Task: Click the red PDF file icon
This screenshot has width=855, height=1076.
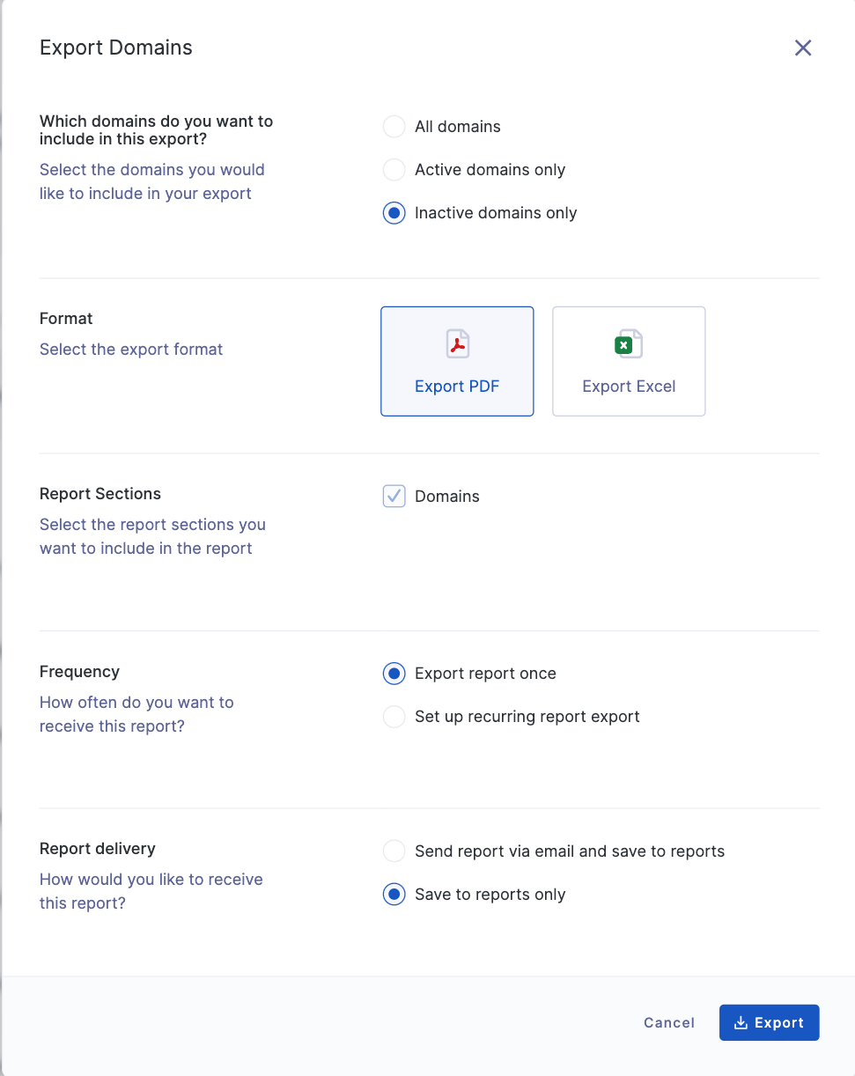Action: tap(457, 343)
